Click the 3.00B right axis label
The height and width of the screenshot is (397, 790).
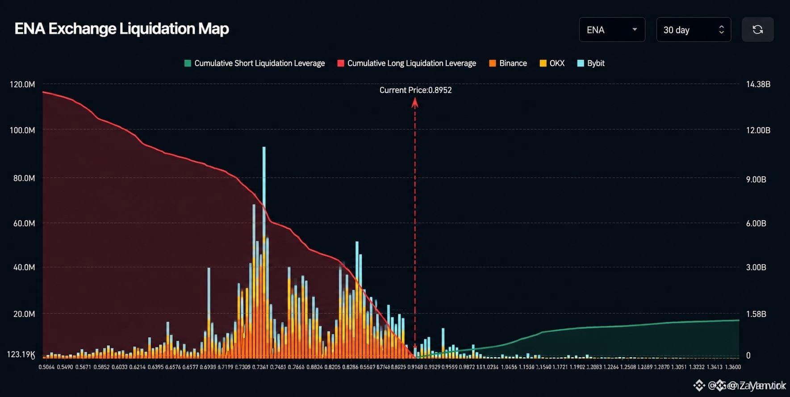point(756,267)
